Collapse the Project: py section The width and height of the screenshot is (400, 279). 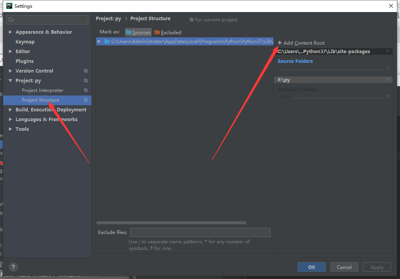point(11,81)
